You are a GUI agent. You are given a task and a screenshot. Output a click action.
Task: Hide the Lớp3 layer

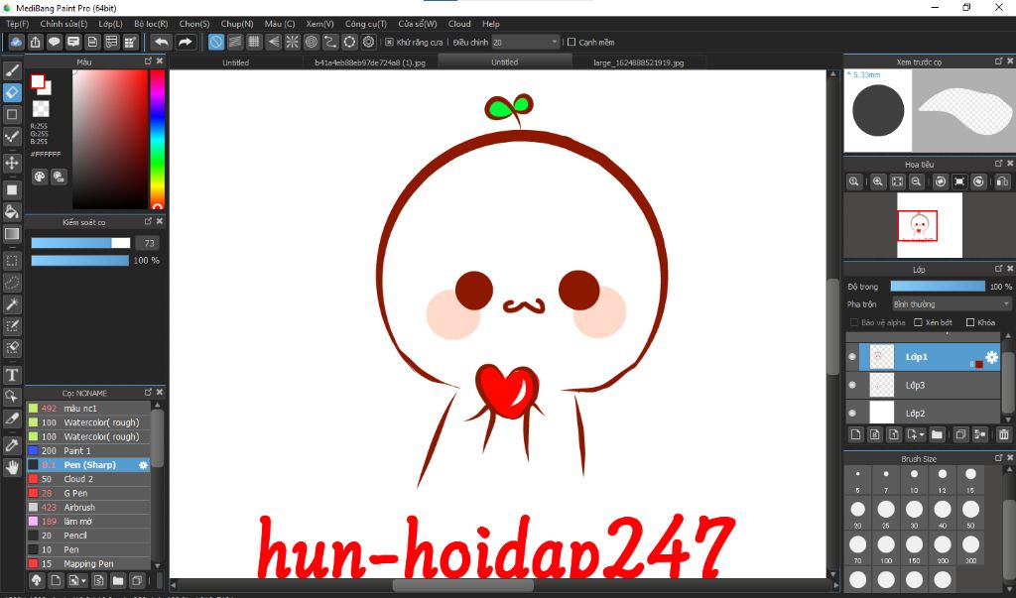tap(852, 385)
